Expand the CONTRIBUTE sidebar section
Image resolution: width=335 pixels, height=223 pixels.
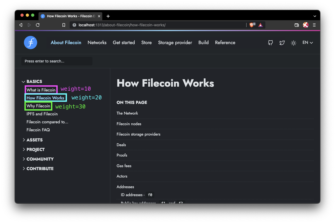coord(38,169)
